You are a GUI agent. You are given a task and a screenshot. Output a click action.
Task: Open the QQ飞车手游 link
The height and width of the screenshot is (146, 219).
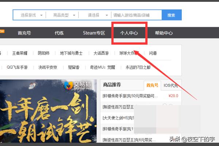click(18, 67)
